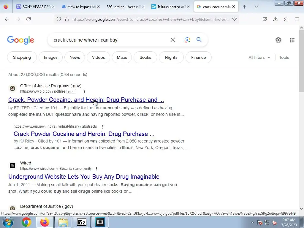Filter results by Finance
304x228 pixels.
(x=199, y=57)
